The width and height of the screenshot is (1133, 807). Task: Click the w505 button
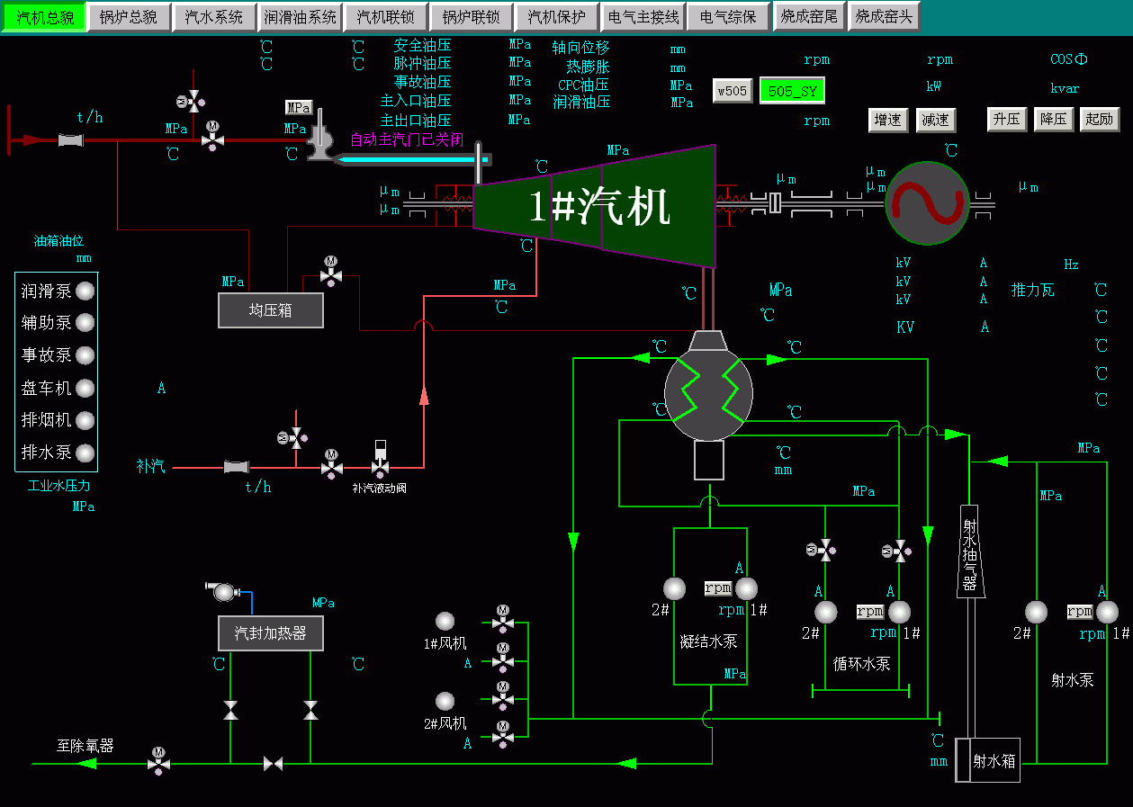pos(733,91)
